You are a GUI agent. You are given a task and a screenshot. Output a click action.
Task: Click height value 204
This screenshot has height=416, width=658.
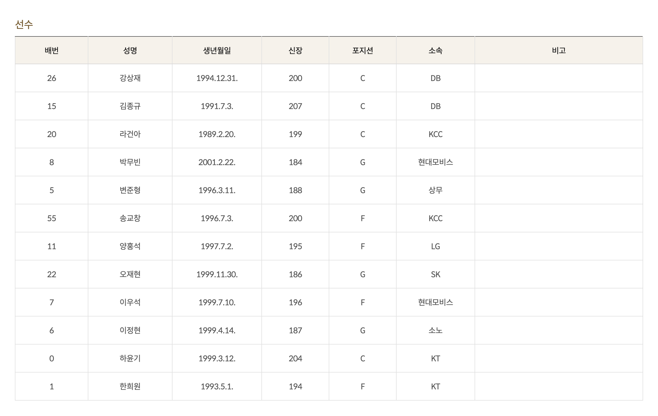pos(295,359)
